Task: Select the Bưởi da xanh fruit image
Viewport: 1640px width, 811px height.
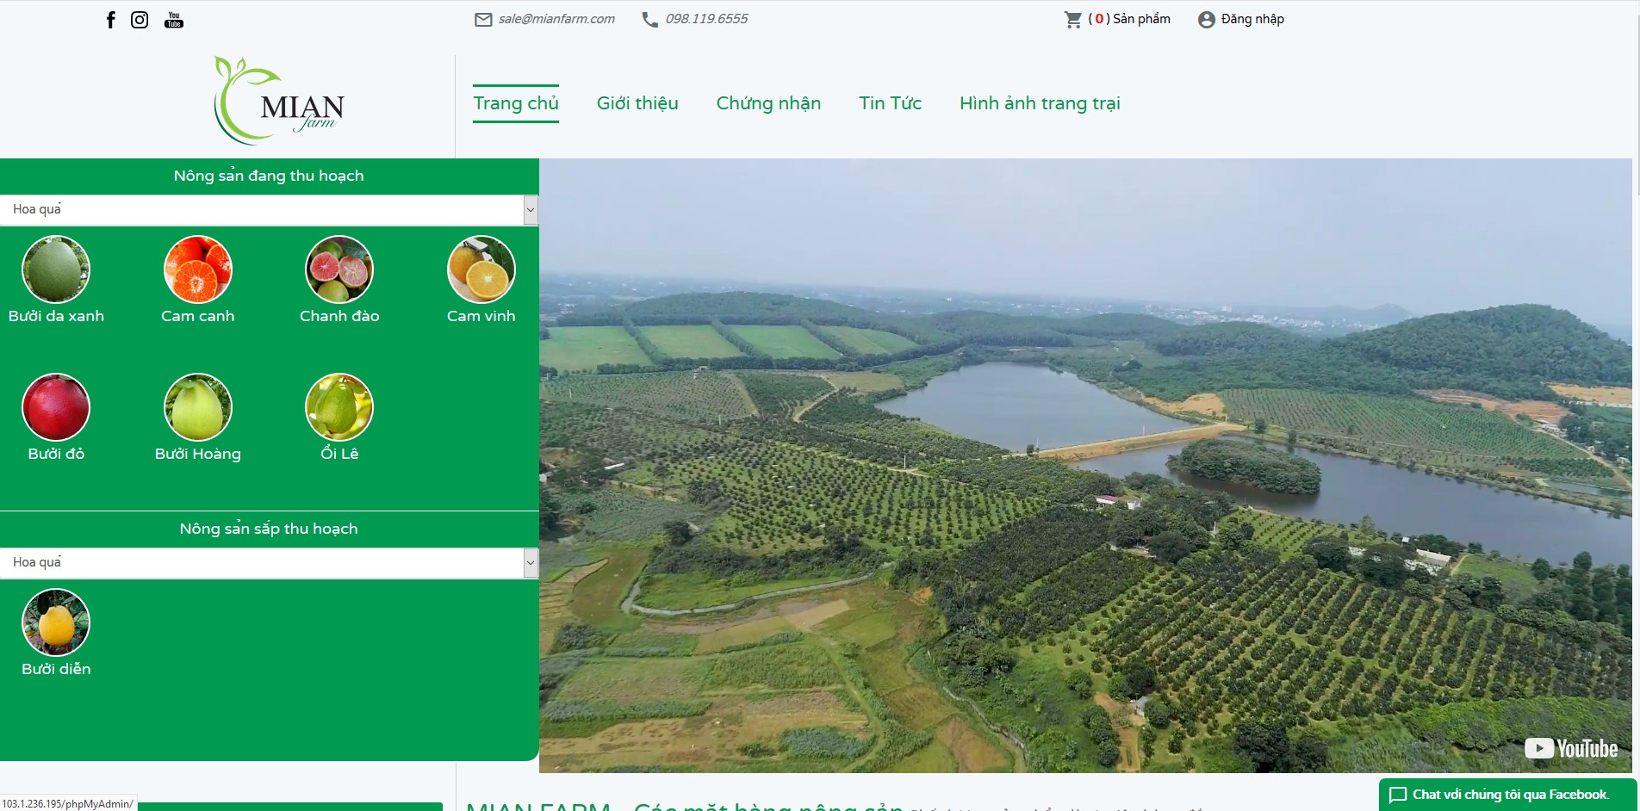Action: pos(56,269)
